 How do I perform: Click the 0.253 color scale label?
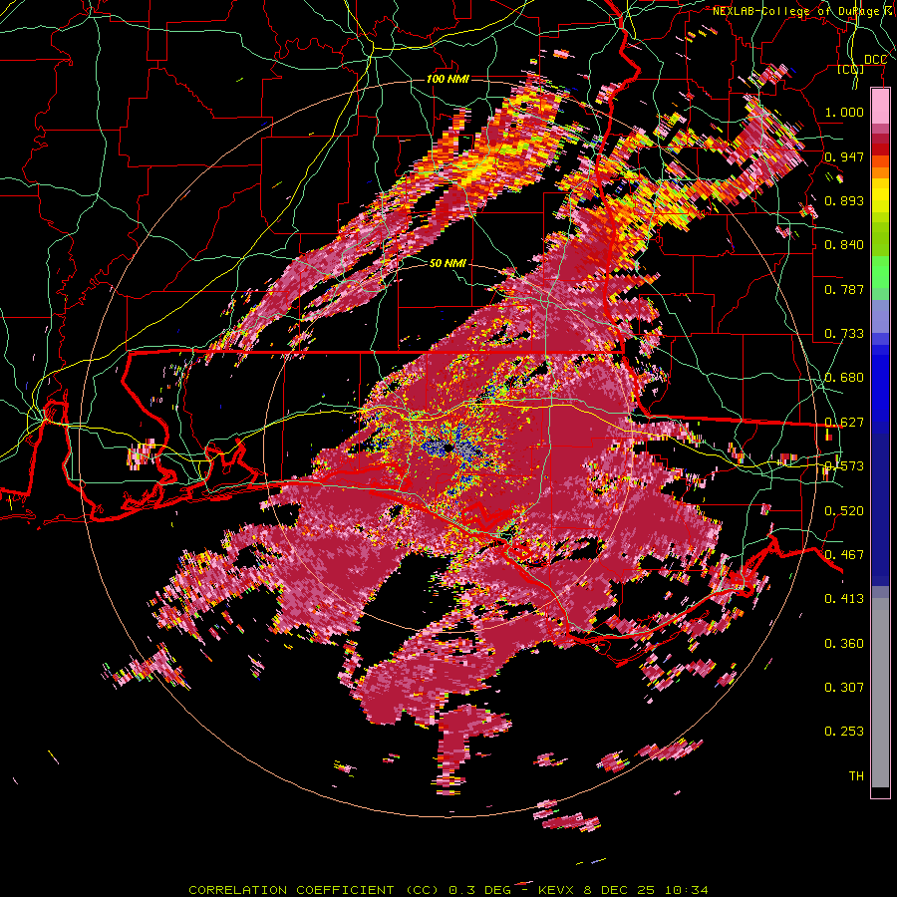[844, 732]
